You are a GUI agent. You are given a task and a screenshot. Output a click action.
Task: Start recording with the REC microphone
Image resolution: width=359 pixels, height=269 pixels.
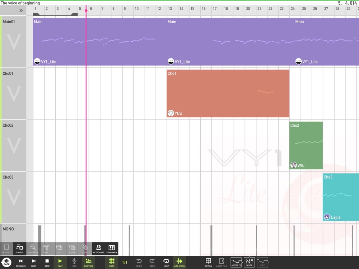click(x=74, y=263)
